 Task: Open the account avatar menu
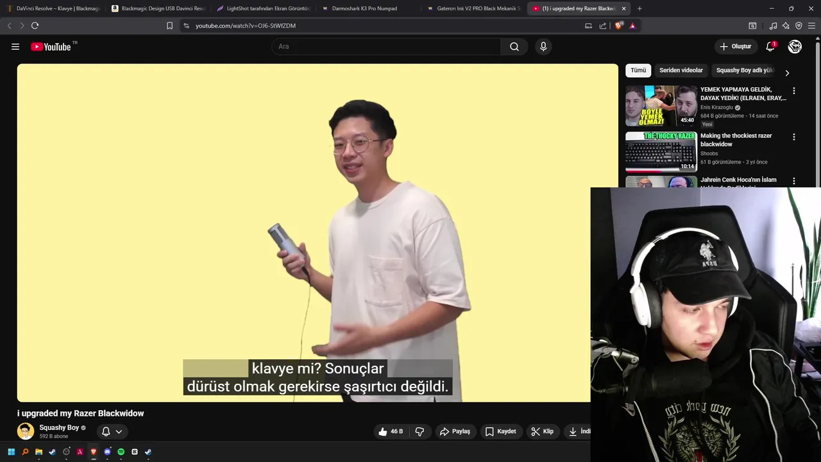point(795,47)
